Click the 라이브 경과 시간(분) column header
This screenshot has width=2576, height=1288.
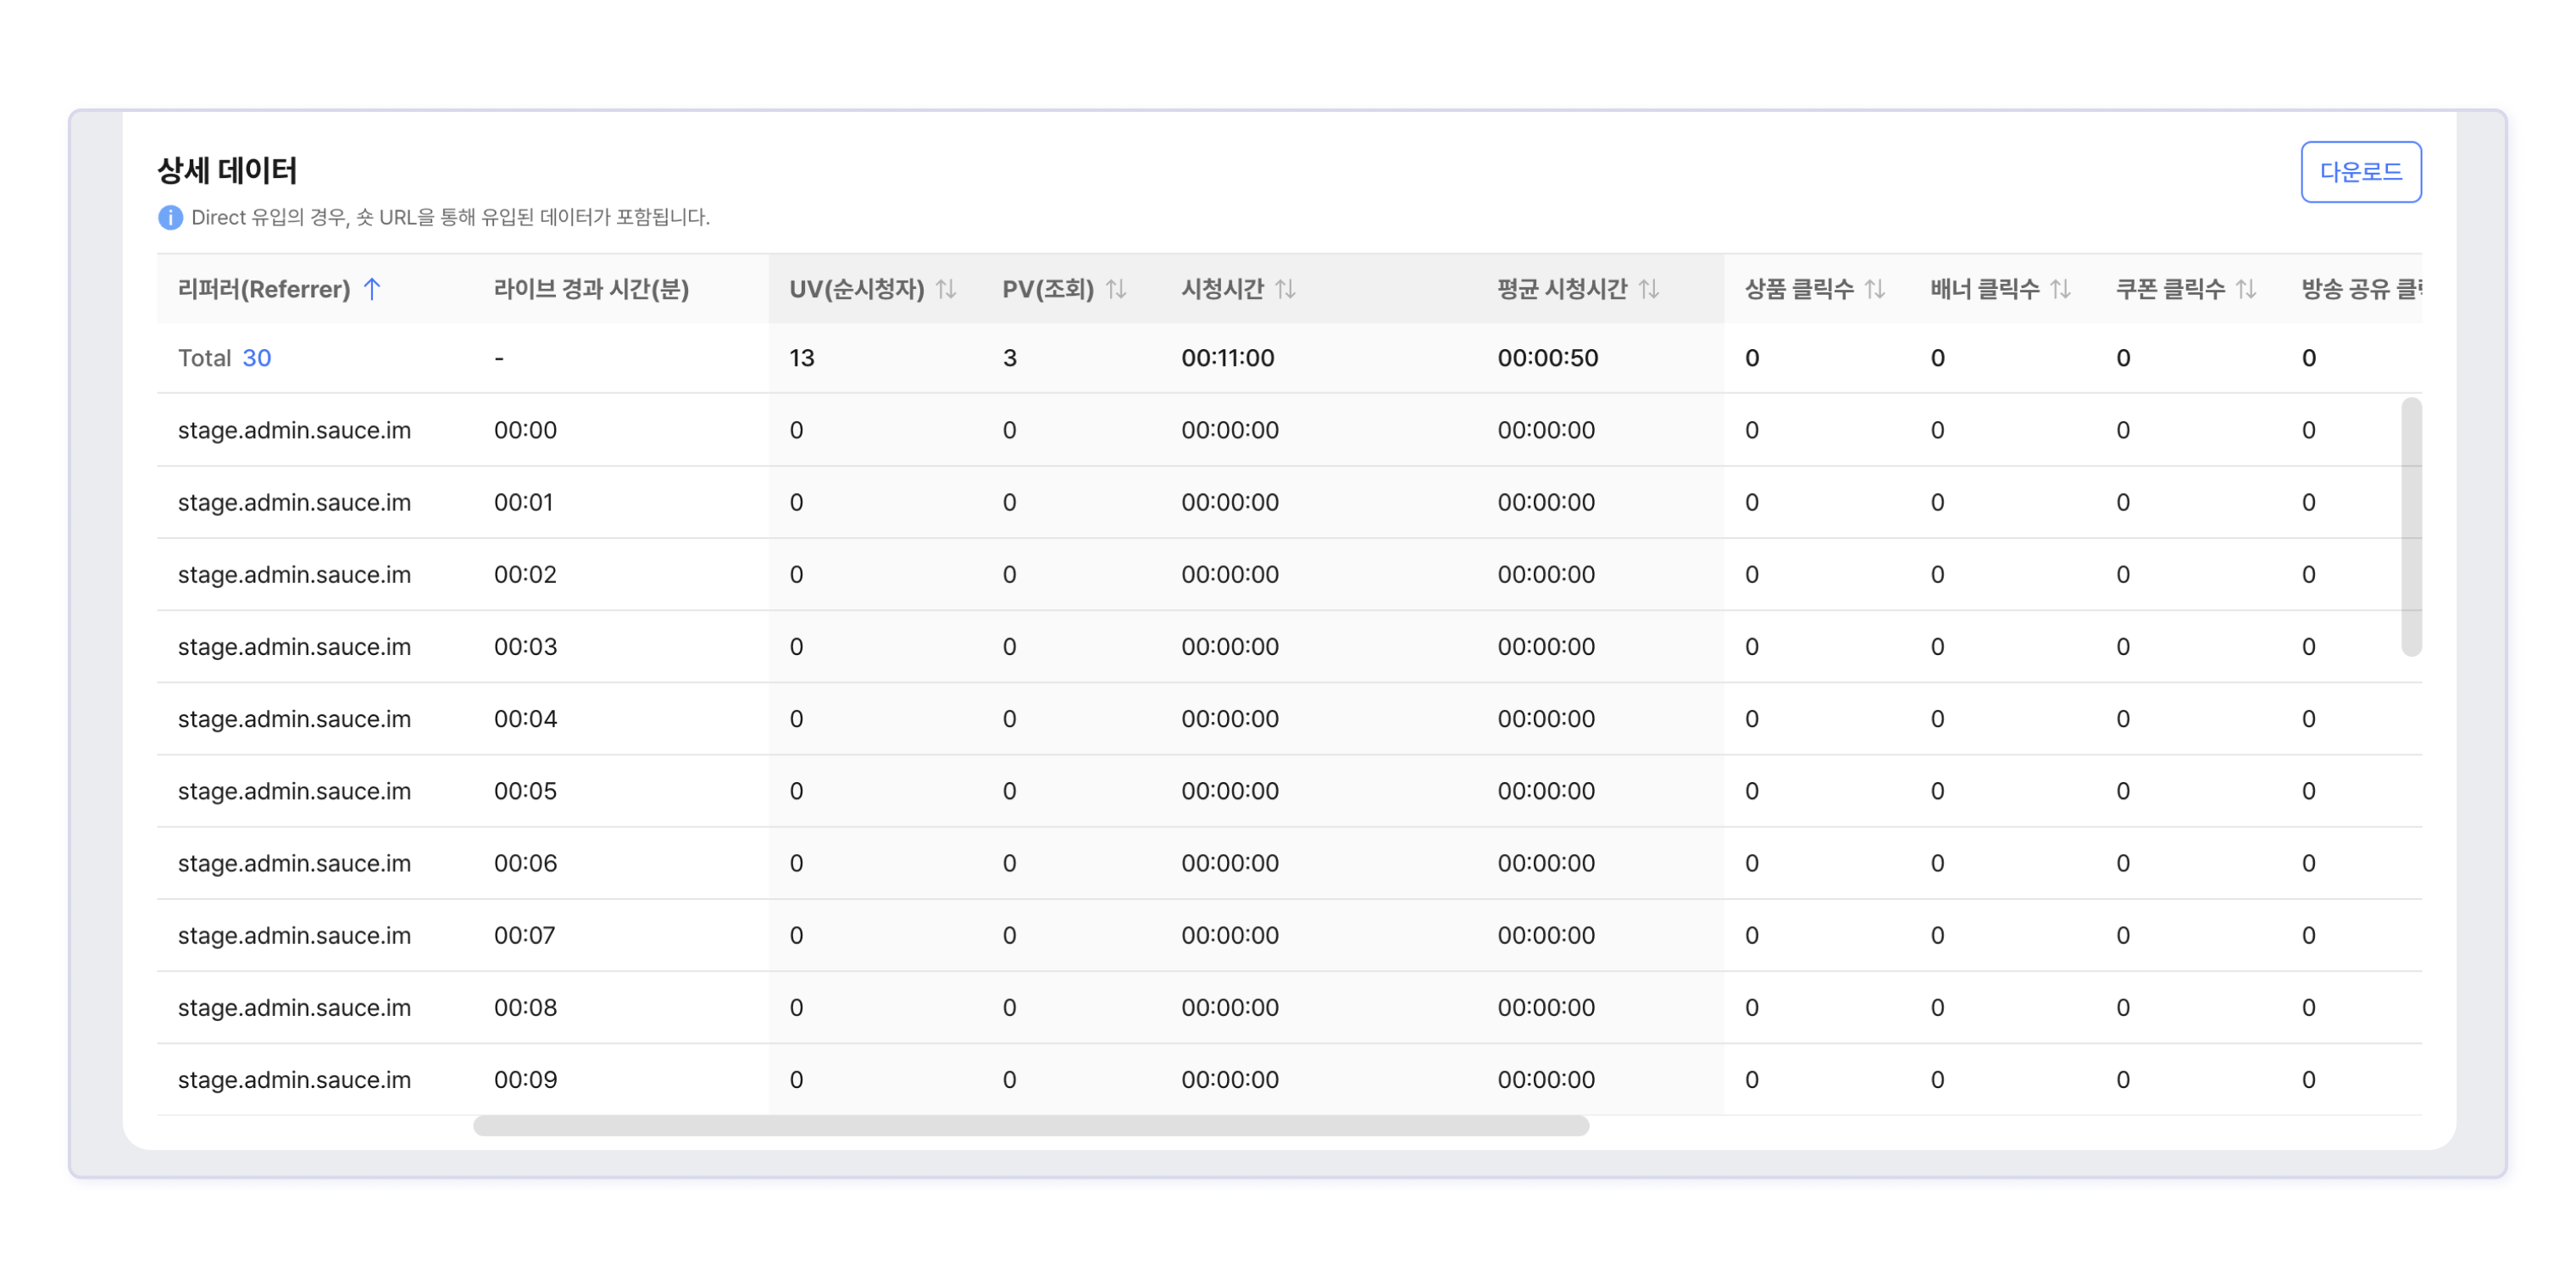coord(591,289)
